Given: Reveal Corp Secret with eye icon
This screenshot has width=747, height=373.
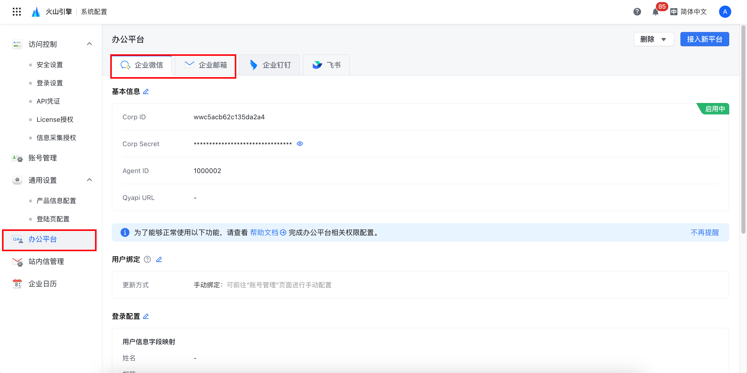Looking at the screenshot, I should (x=300, y=144).
